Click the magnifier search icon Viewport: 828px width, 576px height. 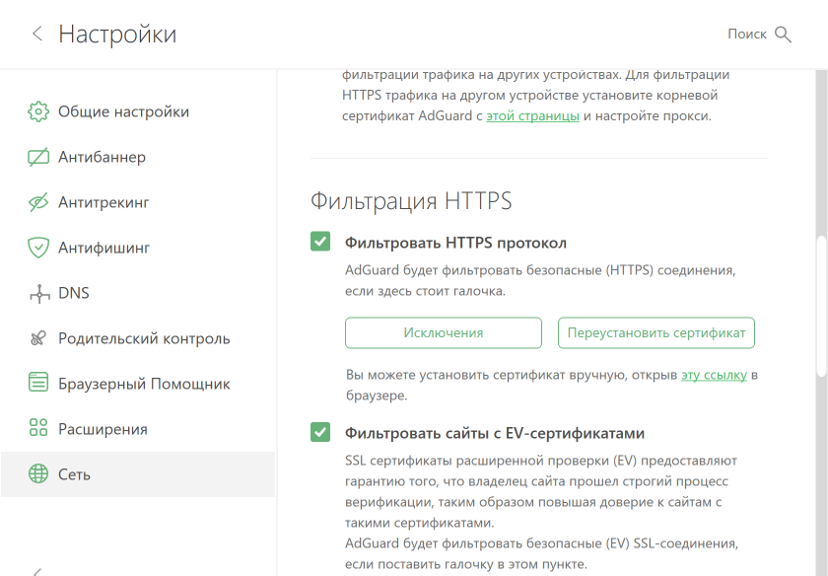[783, 35]
